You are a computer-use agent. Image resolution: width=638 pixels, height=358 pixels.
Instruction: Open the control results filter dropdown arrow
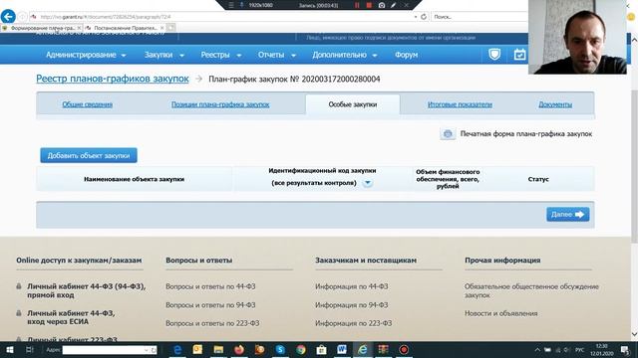tap(368, 183)
